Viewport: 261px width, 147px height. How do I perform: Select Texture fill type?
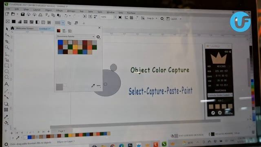point(43,22)
